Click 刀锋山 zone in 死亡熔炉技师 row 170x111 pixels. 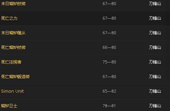[x=155, y=47]
